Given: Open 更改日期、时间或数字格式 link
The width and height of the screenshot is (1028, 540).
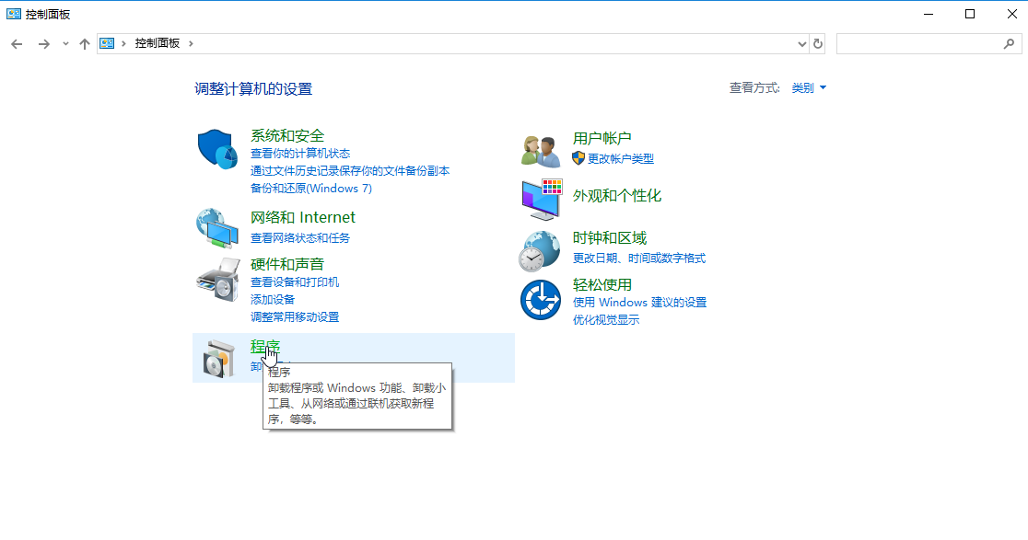Looking at the screenshot, I should point(639,259).
